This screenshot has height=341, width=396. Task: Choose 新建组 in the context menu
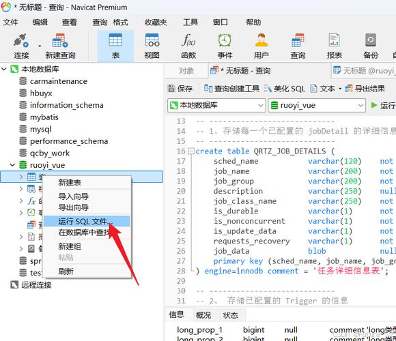pyautogui.click(x=87, y=246)
